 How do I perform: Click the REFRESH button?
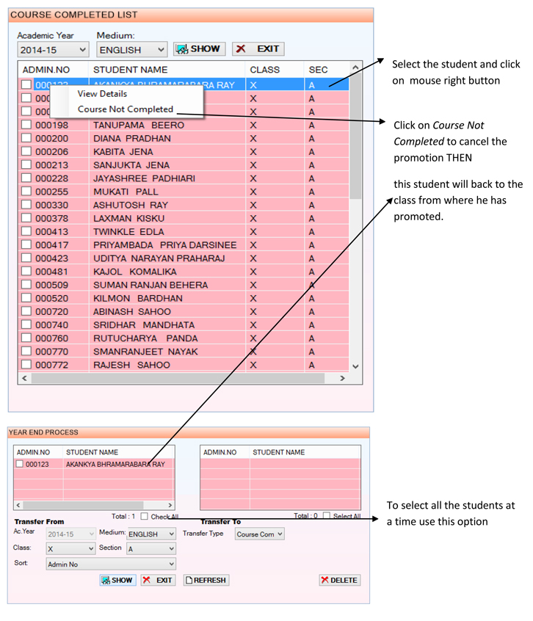(x=206, y=580)
